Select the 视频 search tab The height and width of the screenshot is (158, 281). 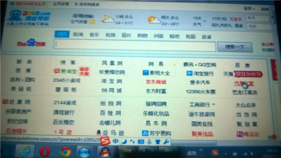click(x=110, y=35)
